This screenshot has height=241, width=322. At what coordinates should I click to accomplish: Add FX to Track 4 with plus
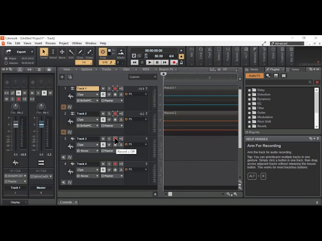click(146, 170)
